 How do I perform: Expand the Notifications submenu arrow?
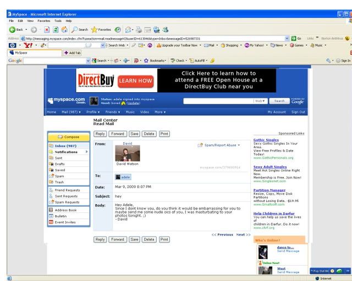coord(87,151)
